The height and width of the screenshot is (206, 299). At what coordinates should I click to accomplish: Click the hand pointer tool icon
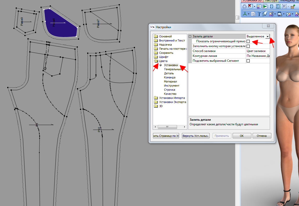pyautogui.click(x=265, y=14)
